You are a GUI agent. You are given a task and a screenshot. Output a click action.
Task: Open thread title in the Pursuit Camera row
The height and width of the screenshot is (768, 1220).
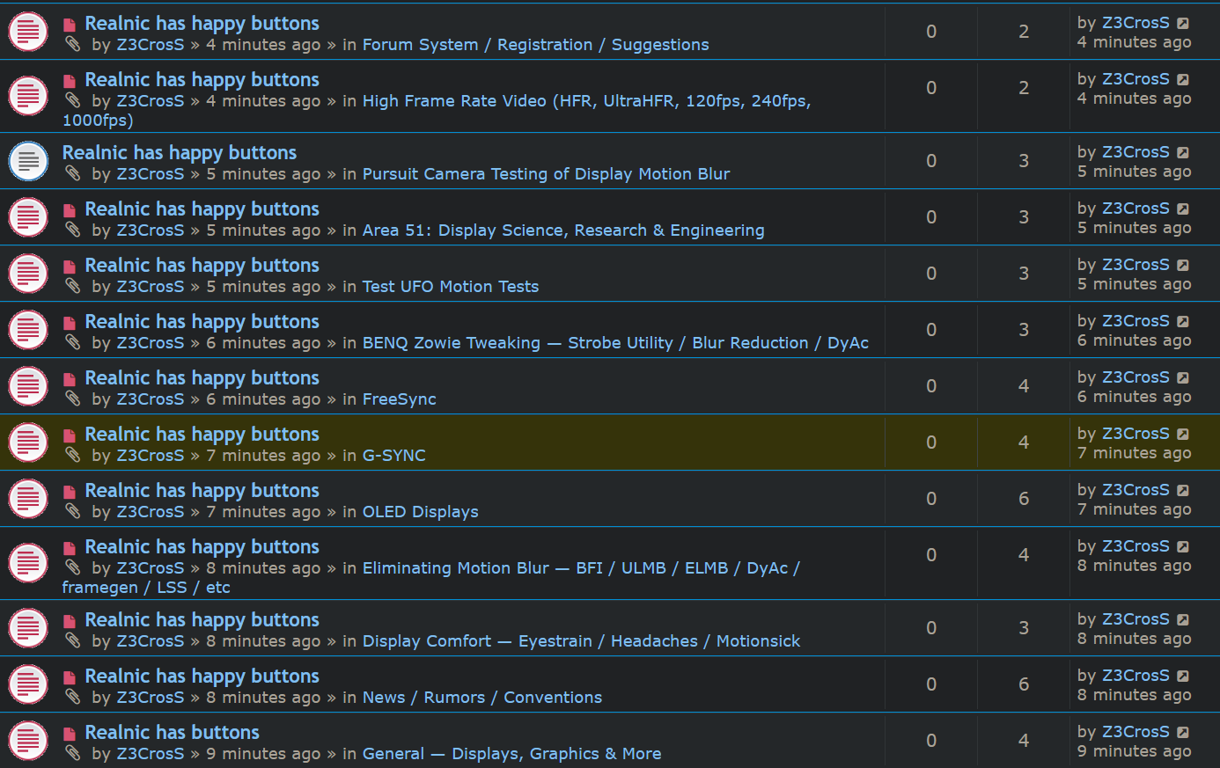pos(179,152)
